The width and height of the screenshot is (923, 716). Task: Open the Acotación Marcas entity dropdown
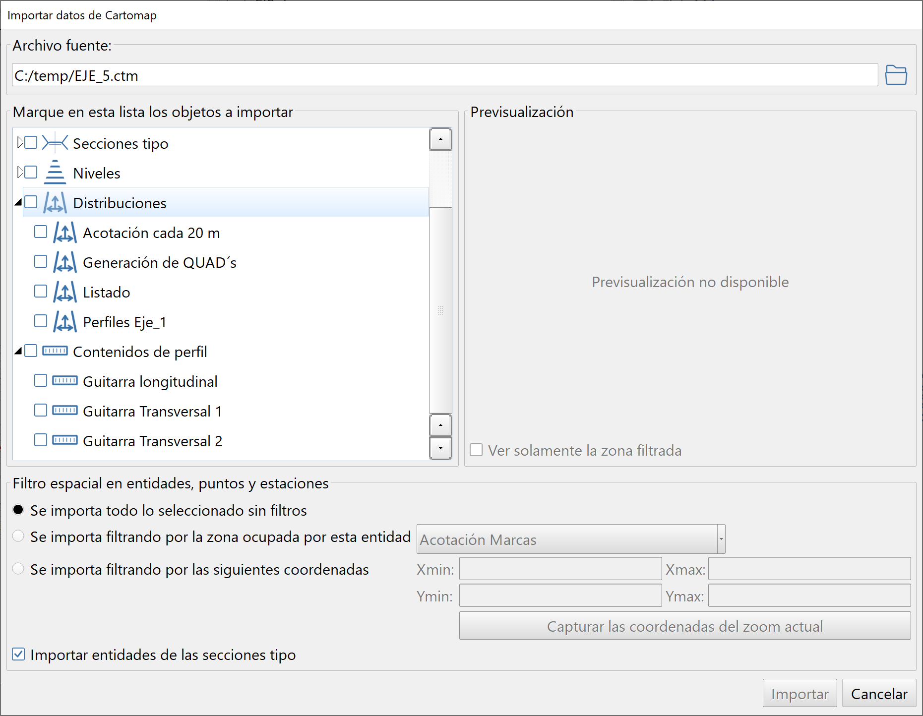571,539
